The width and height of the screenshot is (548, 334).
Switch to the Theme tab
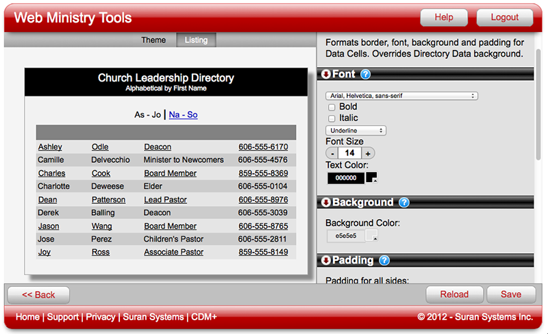pos(153,40)
